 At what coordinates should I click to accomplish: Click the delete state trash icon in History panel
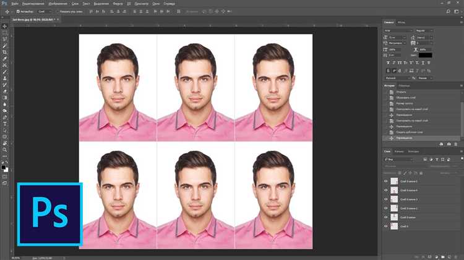click(x=456, y=144)
